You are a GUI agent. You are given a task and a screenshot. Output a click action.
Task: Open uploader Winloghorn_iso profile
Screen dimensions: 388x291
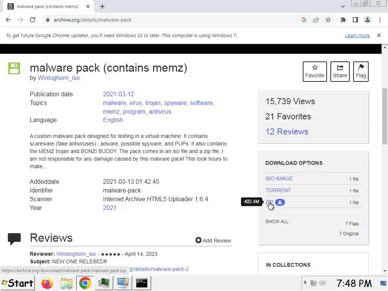tap(59, 78)
